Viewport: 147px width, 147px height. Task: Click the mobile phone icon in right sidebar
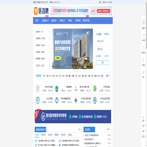coord(143,60)
